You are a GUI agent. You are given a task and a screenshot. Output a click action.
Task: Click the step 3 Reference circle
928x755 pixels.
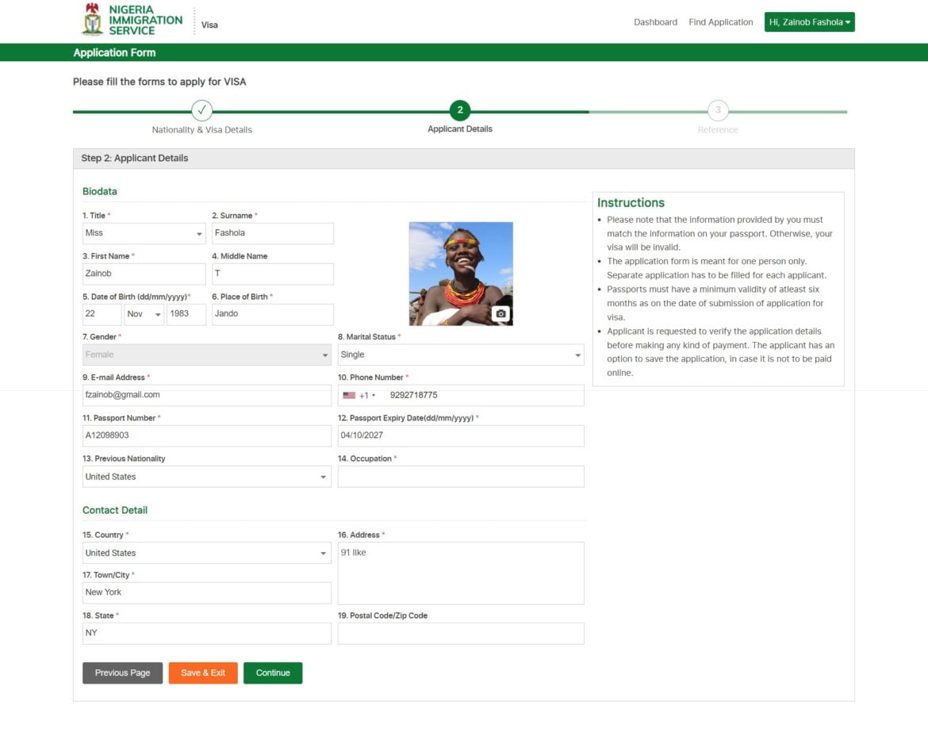[x=718, y=110]
